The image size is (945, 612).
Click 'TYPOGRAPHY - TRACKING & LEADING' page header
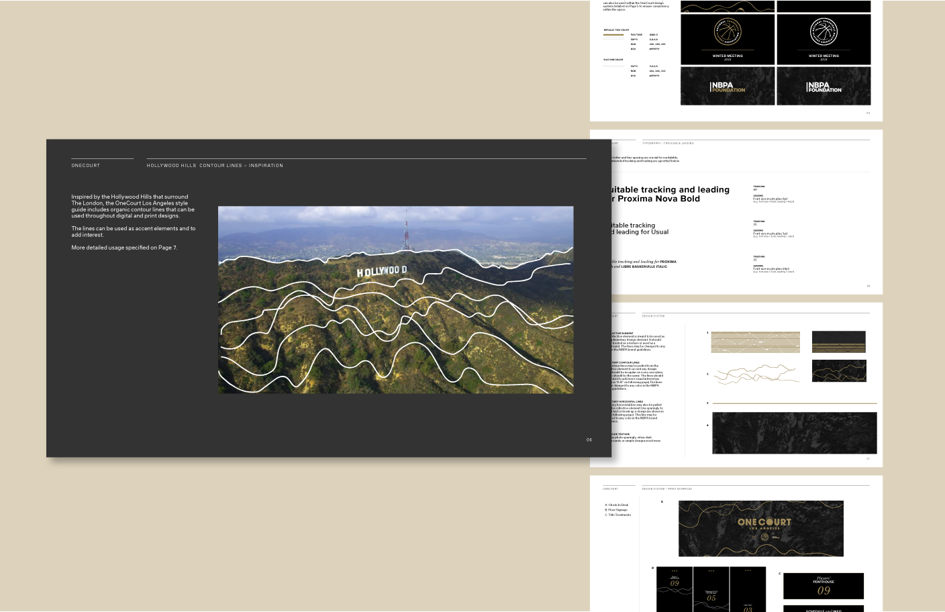point(668,143)
